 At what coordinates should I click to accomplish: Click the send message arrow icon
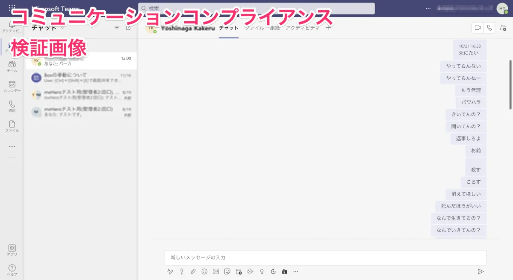point(481,271)
